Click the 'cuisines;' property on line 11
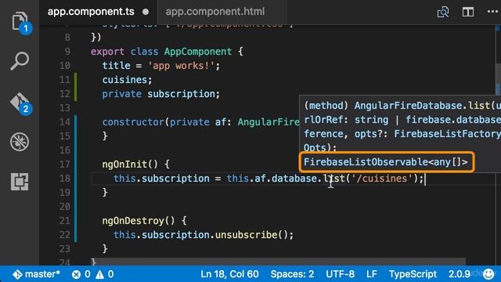501x282 pixels. (127, 80)
